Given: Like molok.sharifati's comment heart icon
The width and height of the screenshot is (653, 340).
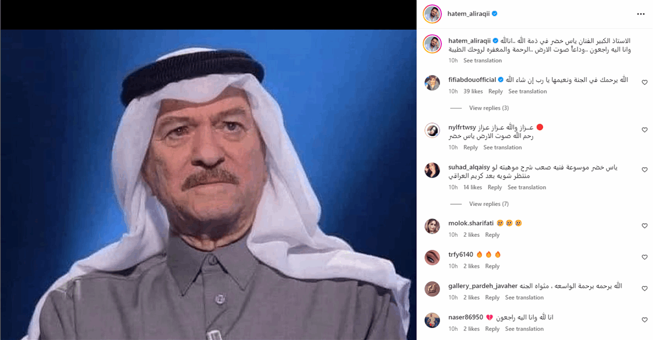Looking at the screenshot, I should 644,225.
